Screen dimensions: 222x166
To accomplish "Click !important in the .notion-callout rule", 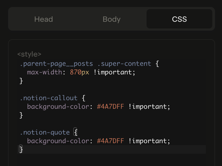I will tap(149, 107).
